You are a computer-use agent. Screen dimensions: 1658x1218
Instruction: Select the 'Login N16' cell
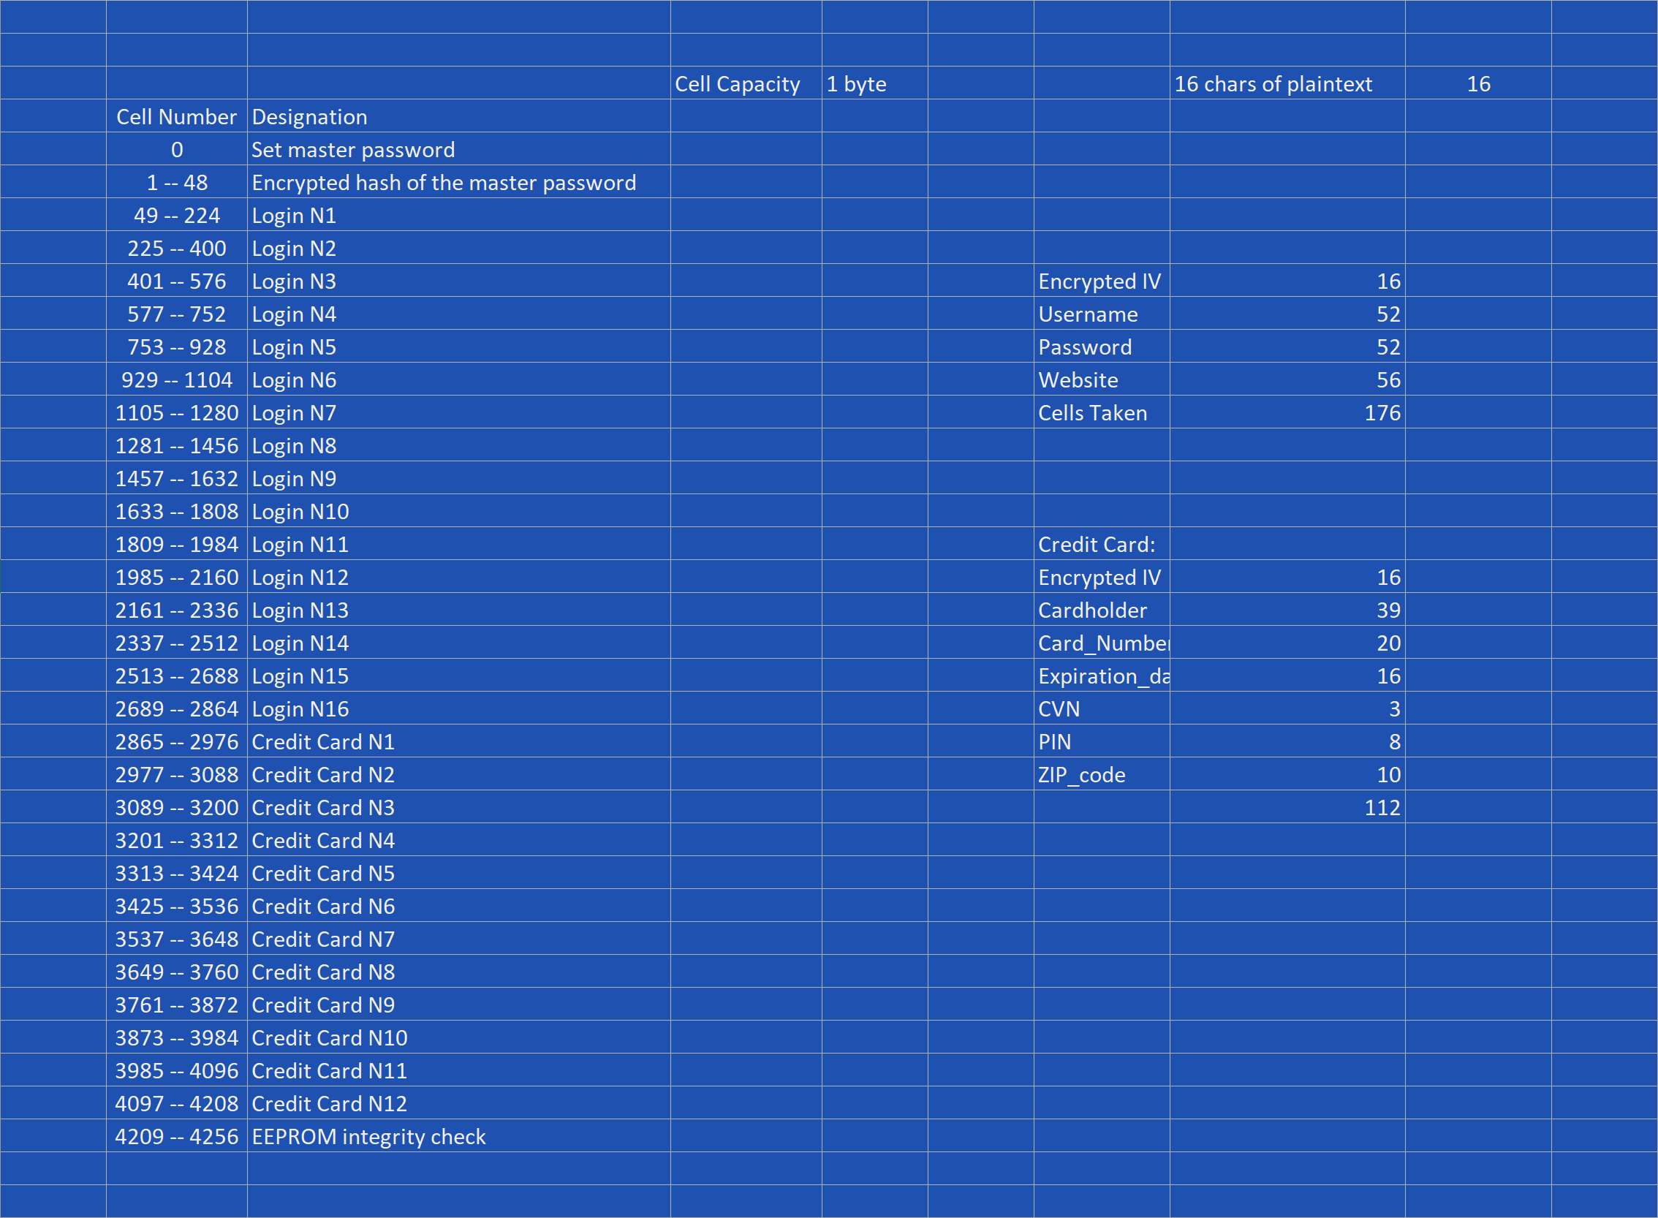coord(458,708)
